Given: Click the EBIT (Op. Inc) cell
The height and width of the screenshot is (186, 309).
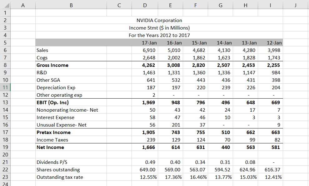Looking at the screenshot, I should point(71,102).
